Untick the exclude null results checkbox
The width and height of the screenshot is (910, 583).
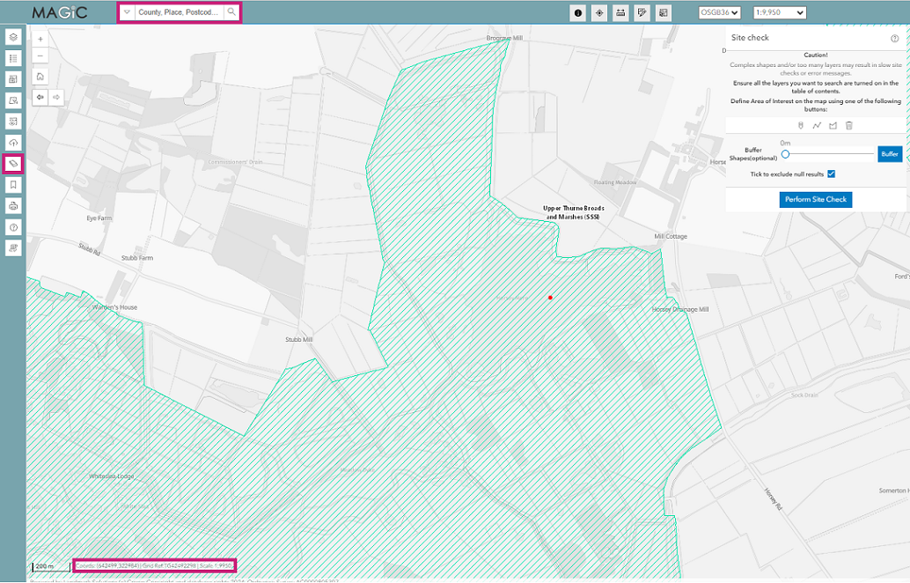click(x=831, y=173)
